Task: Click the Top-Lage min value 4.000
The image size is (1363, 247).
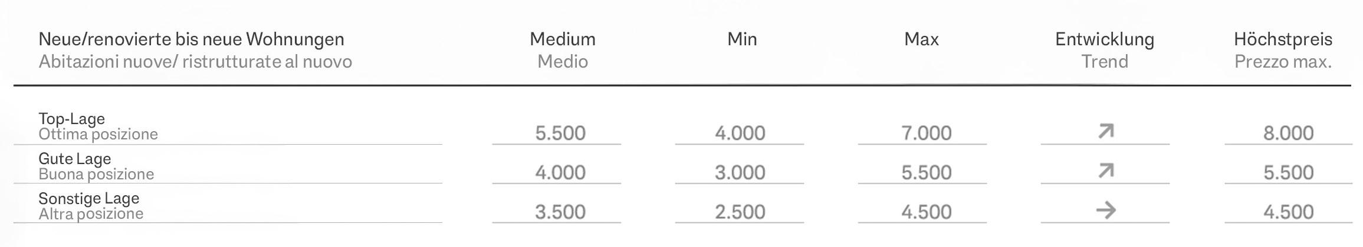Action: pyautogui.click(x=740, y=133)
